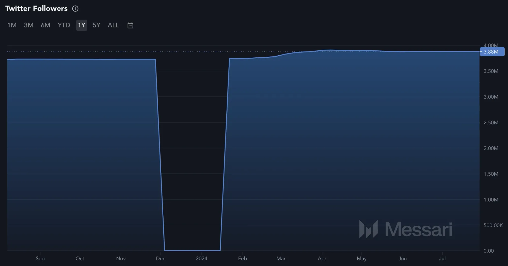Click the 2024 x-axis label
The image size is (508, 266).
pyautogui.click(x=201, y=258)
